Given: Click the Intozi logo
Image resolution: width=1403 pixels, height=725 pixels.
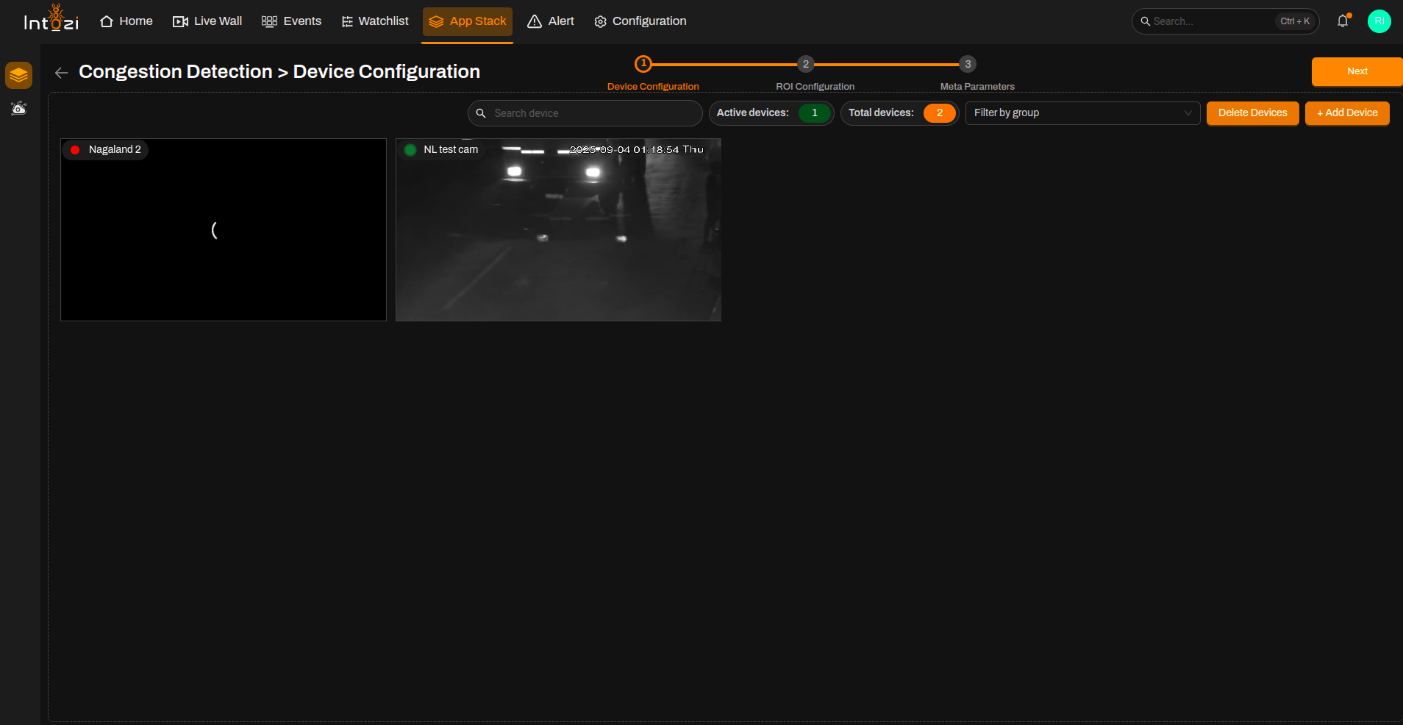Looking at the screenshot, I should point(51,19).
